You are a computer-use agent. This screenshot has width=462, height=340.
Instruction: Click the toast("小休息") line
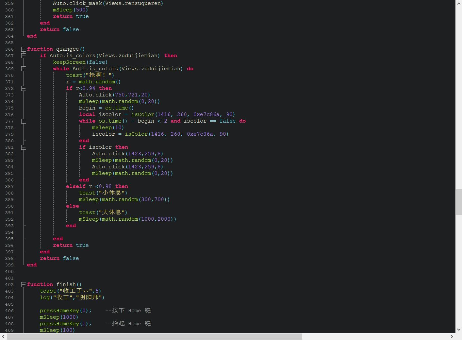(103, 193)
